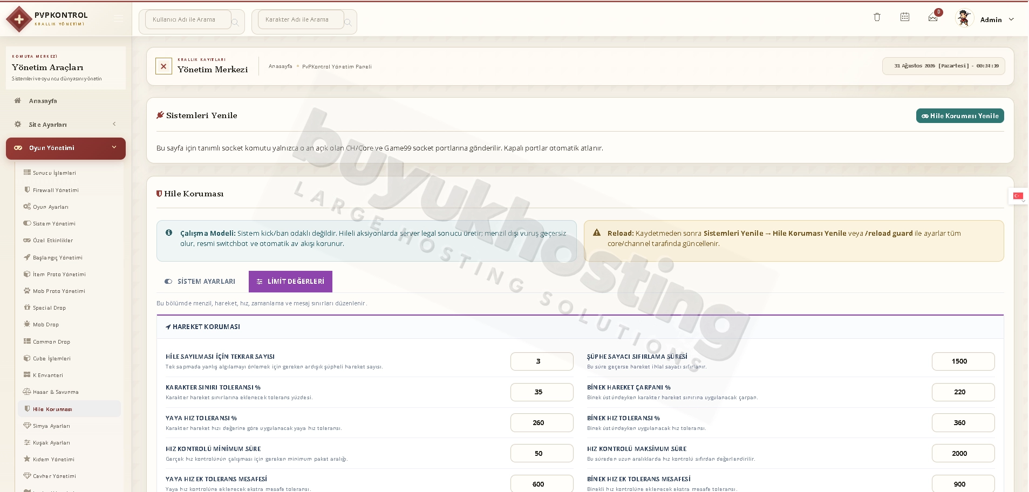
Task: Click the date and time display
Action: pos(944,66)
